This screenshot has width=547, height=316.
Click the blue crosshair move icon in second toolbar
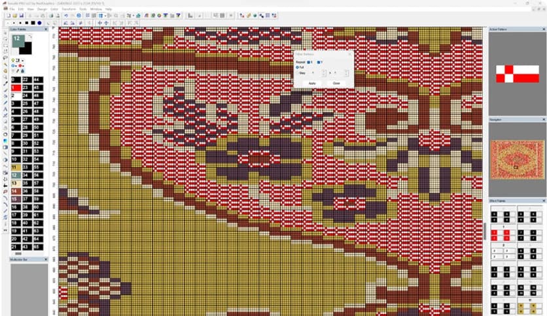coord(99,23)
